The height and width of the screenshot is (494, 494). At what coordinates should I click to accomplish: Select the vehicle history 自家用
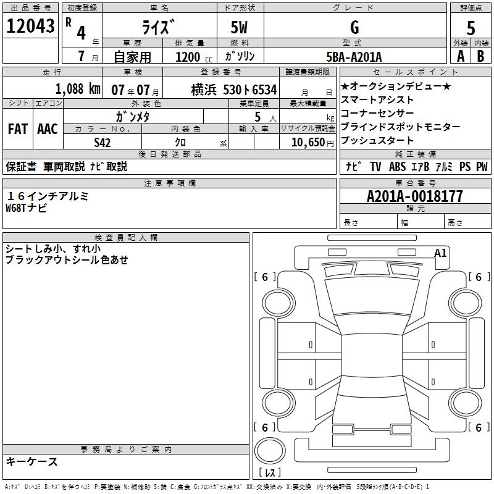132,57
